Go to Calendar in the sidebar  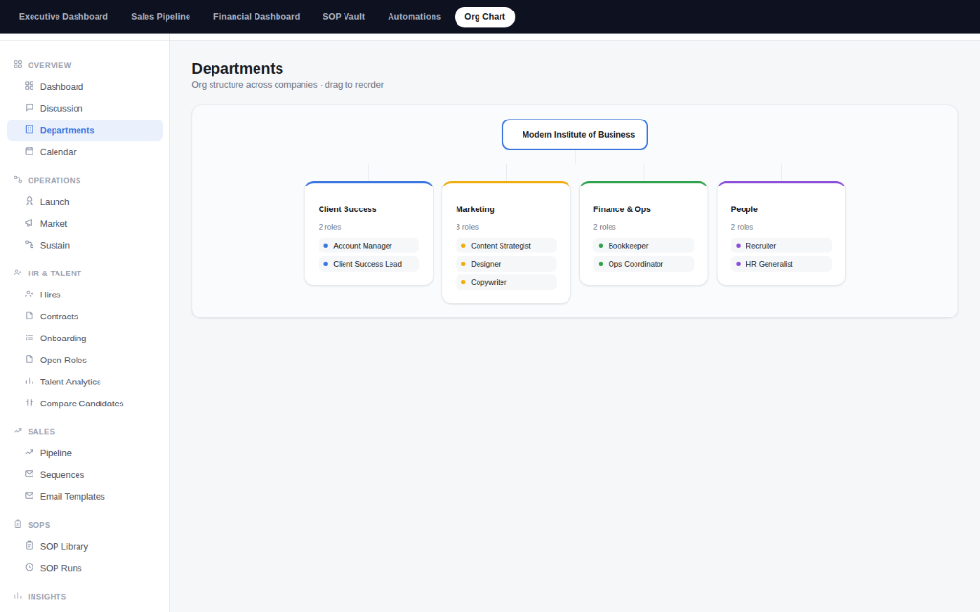pyautogui.click(x=84, y=152)
